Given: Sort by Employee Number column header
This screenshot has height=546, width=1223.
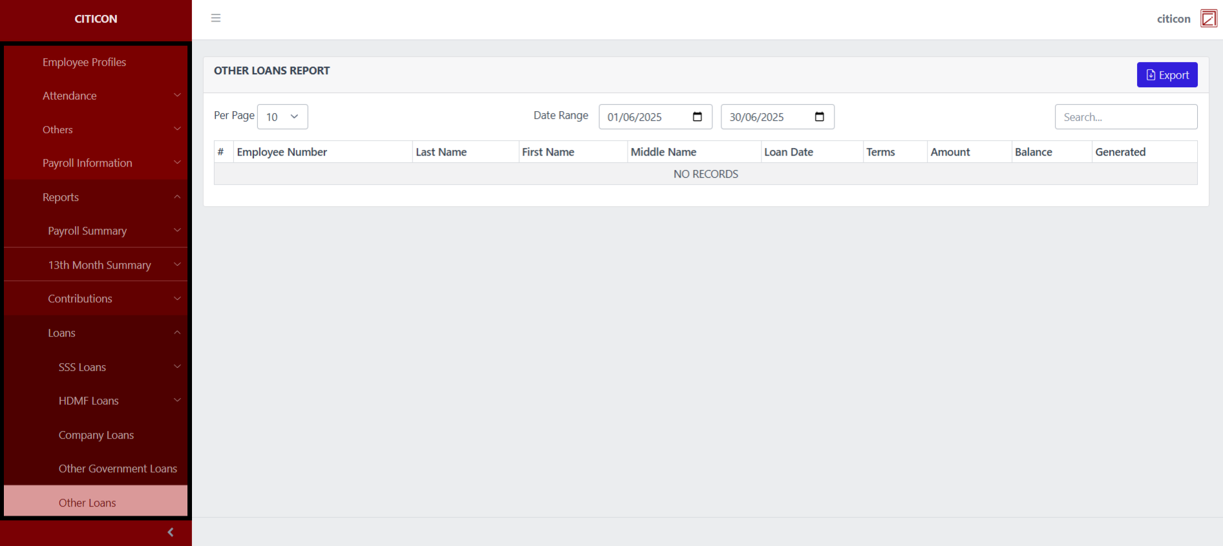Looking at the screenshot, I should tap(282, 152).
